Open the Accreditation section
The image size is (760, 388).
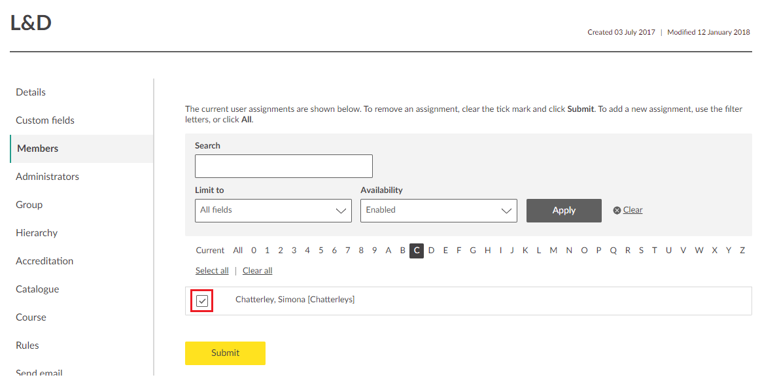(44, 261)
